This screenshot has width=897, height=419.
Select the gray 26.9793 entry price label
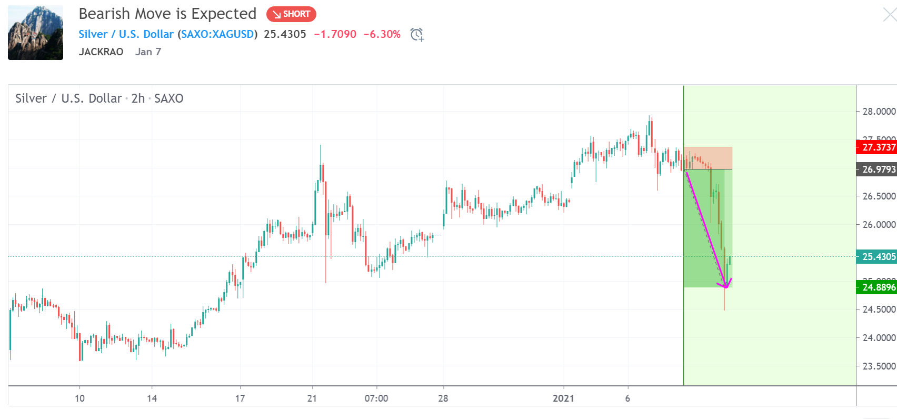click(x=878, y=169)
